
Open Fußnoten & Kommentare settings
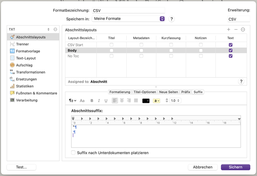pos(36,93)
